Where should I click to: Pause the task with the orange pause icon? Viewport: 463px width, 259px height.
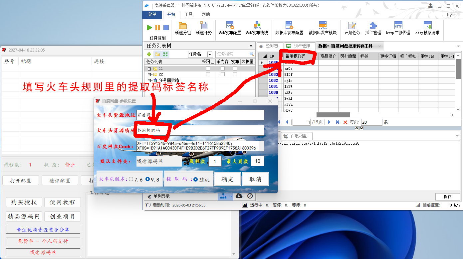157,28
